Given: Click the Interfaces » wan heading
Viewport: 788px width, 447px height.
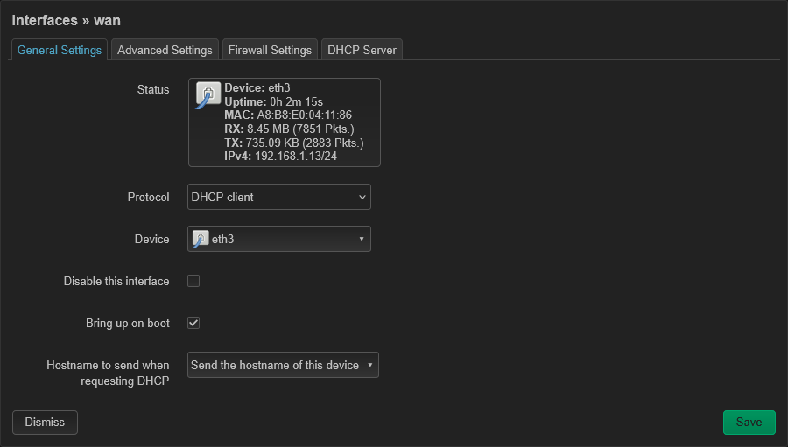Looking at the screenshot, I should pos(66,21).
